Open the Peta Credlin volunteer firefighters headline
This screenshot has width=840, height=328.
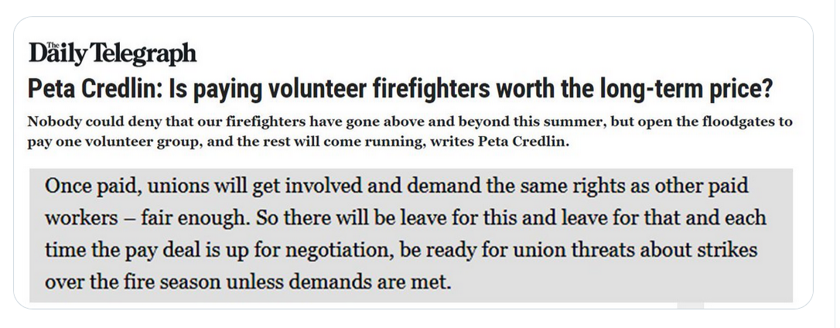point(400,89)
